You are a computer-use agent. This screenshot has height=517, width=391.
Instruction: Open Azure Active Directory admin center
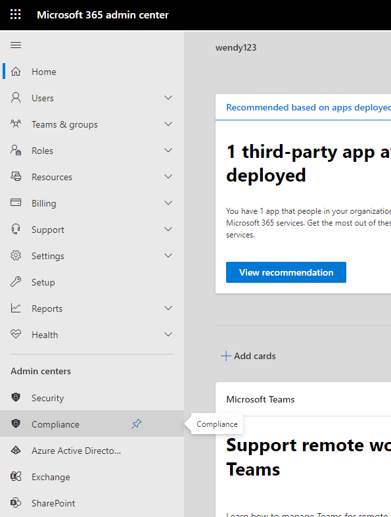coord(92,451)
